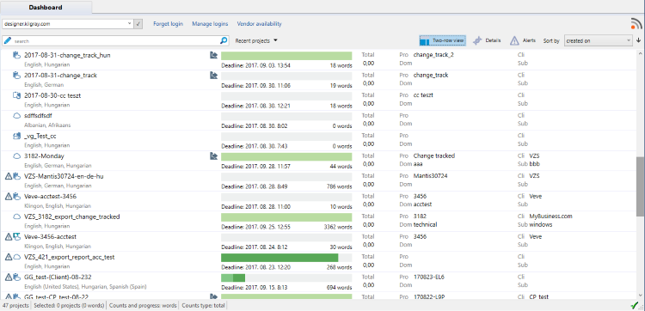
Task: Click export icon in the 19 words row
Action: [213, 76]
